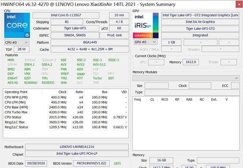This screenshot has width=243, height=168.
Task: Click the Intel Iris Xe Graphics logo
Action: coord(146,26)
